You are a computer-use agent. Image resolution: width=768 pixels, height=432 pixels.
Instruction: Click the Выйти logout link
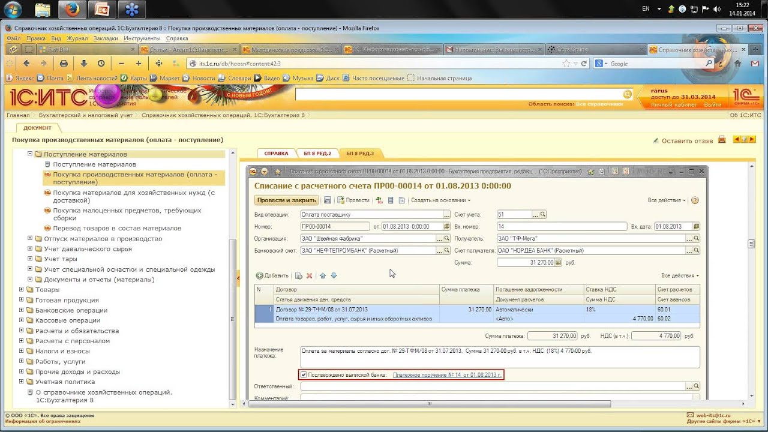713,105
